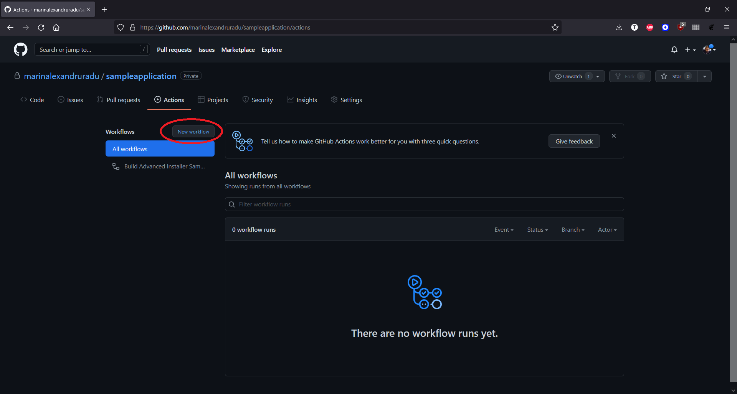Open the repository Pull requests tab

119,100
